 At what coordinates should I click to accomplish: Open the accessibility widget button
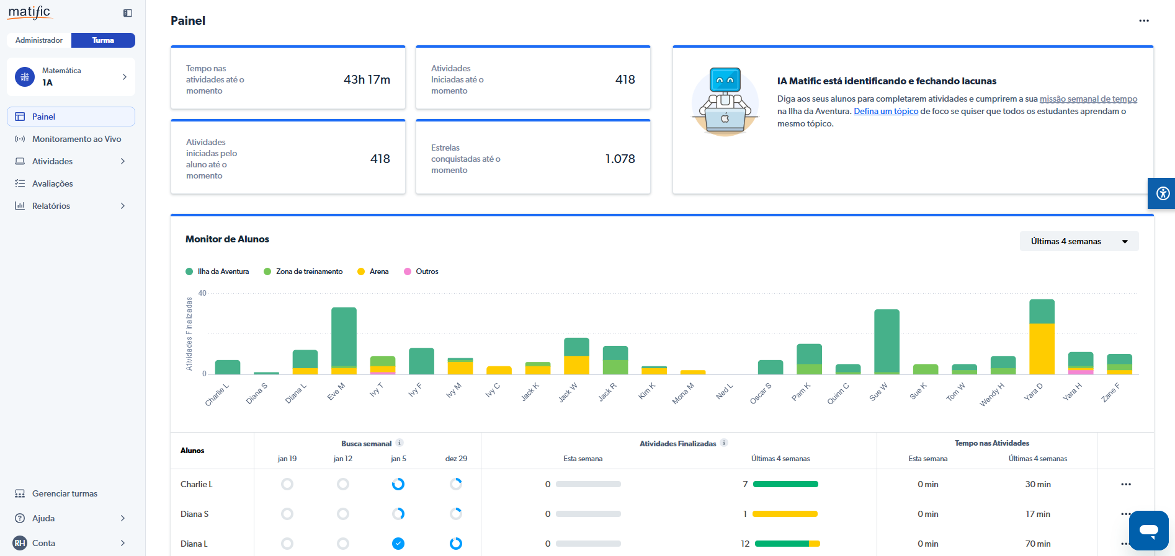[x=1163, y=193]
